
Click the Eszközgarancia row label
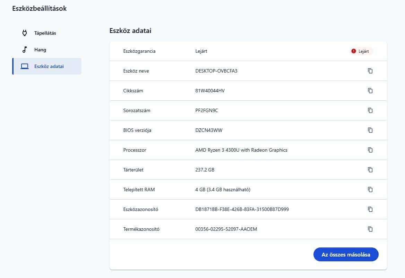139,51
